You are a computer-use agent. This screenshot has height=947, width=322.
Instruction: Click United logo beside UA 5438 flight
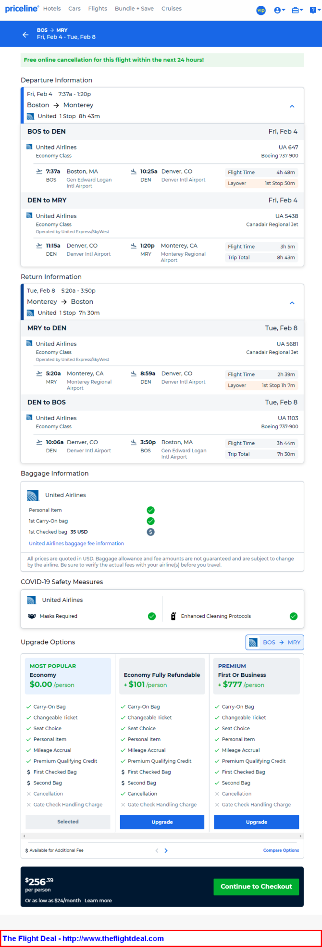[x=29, y=215]
